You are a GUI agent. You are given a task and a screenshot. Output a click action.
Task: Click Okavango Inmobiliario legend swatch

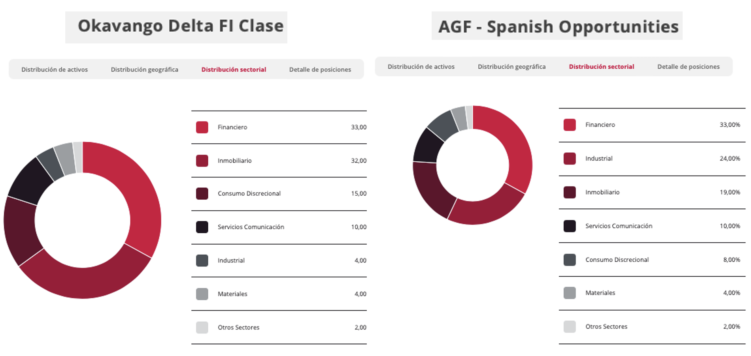[202, 161]
